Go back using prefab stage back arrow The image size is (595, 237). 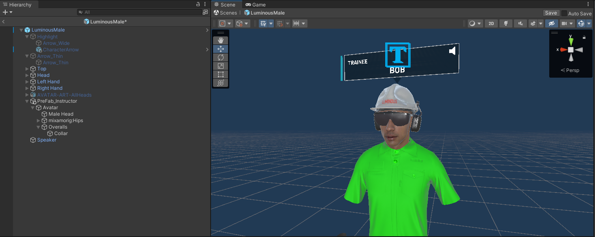pyautogui.click(x=4, y=22)
